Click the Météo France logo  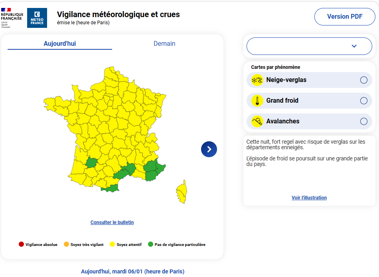[x=37, y=18]
